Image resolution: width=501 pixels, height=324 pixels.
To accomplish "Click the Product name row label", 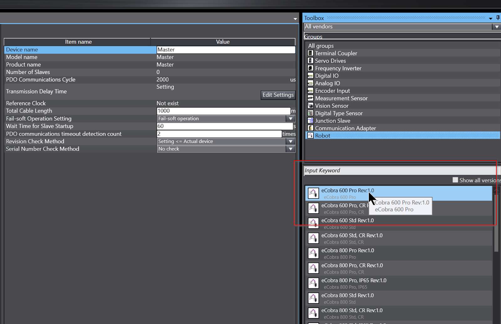I will click(x=23, y=65).
